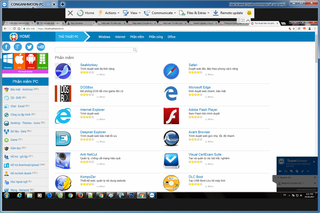
Task: Click the Adobe Flash Player thumbnail
Action: point(171,116)
